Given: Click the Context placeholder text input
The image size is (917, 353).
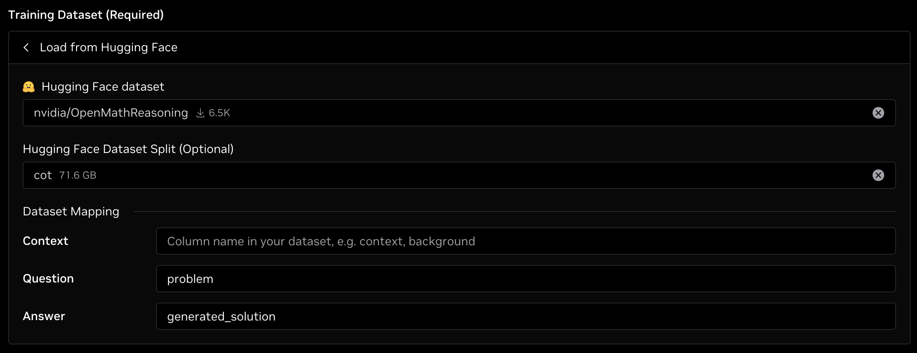Looking at the screenshot, I should 320,241.
